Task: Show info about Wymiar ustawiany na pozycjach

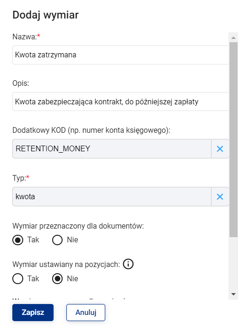Action: coord(128,264)
